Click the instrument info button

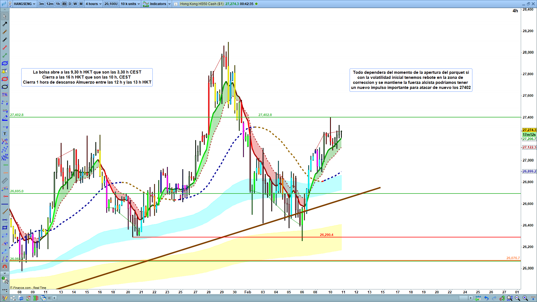(x=176, y=4)
